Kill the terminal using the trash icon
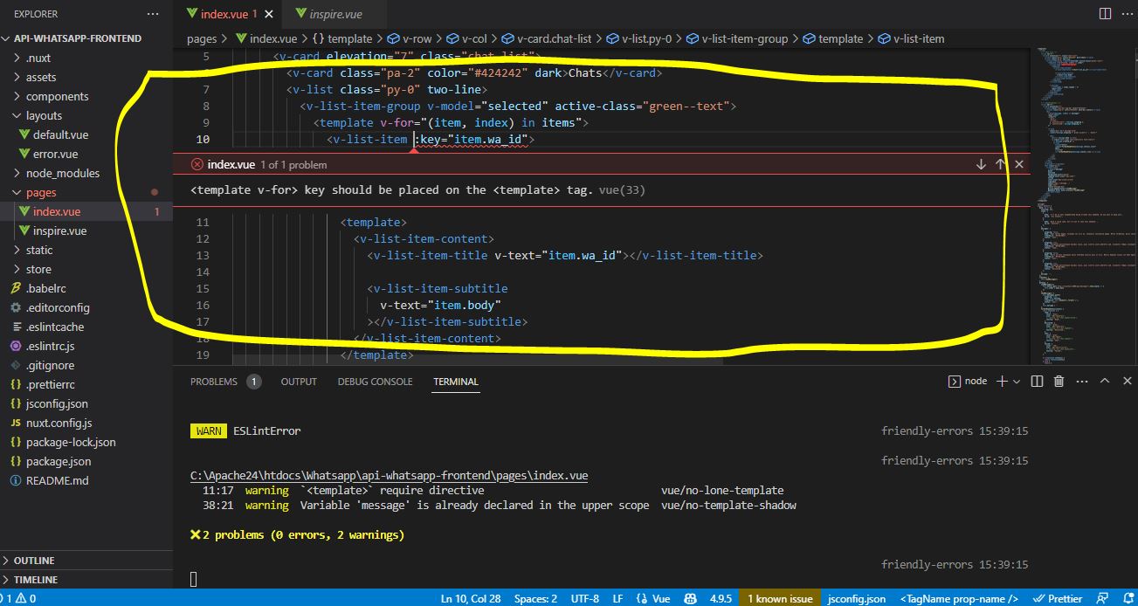This screenshot has height=606, width=1138. [x=1059, y=381]
